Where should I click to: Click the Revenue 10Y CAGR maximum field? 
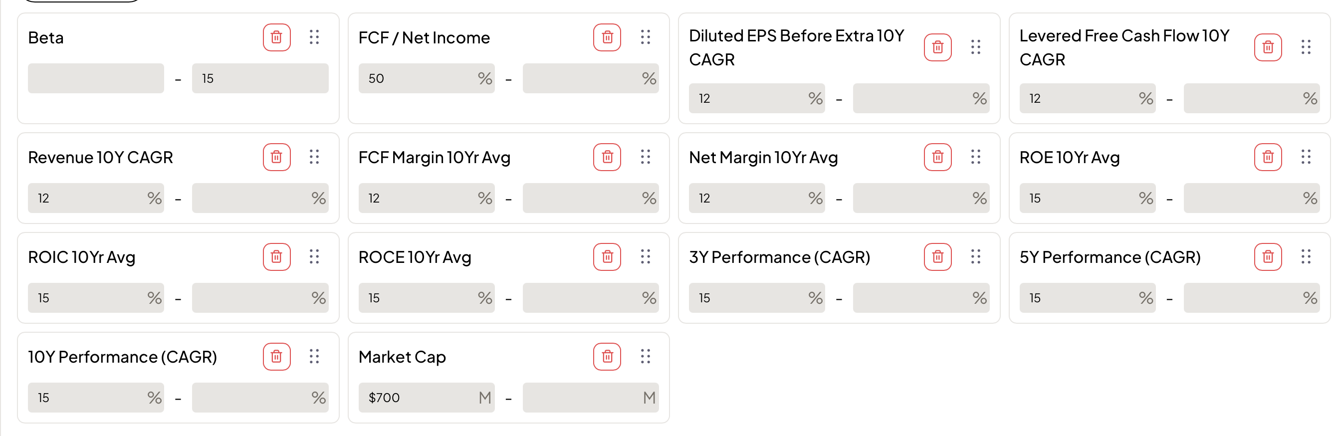coord(252,198)
